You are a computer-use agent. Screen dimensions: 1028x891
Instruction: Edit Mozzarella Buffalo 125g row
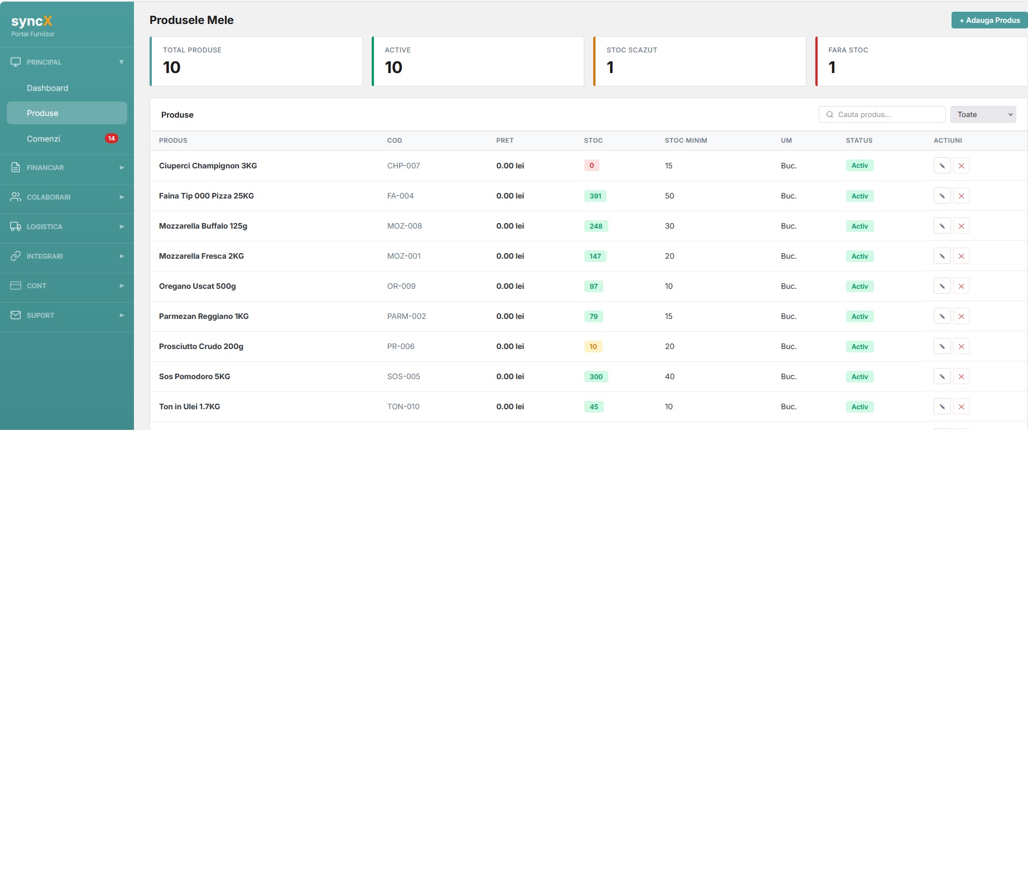click(x=942, y=226)
